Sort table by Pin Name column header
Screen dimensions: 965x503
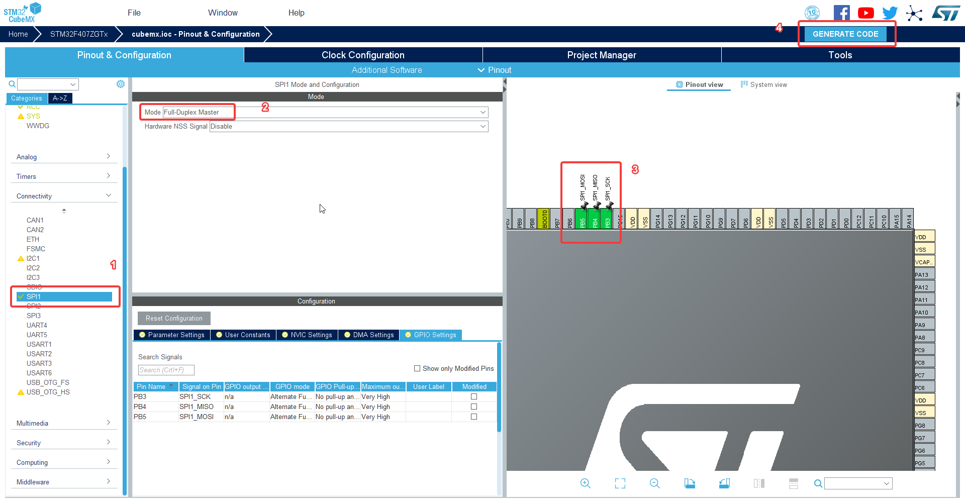[x=155, y=386]
